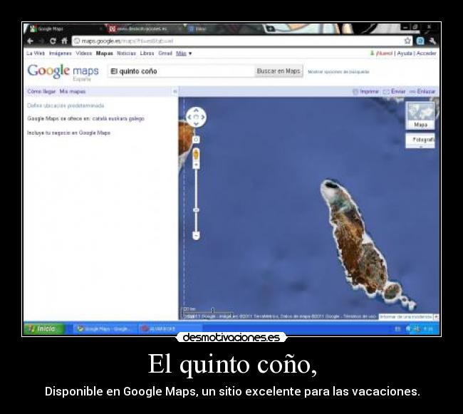Click 'Ayuda' link at top right

point(405,53)
